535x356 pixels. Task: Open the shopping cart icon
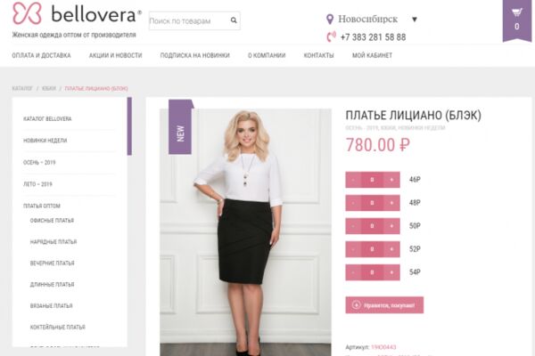[517, 12]
